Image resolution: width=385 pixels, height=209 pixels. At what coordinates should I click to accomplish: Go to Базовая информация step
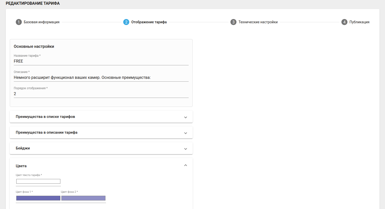pos(42,22)
